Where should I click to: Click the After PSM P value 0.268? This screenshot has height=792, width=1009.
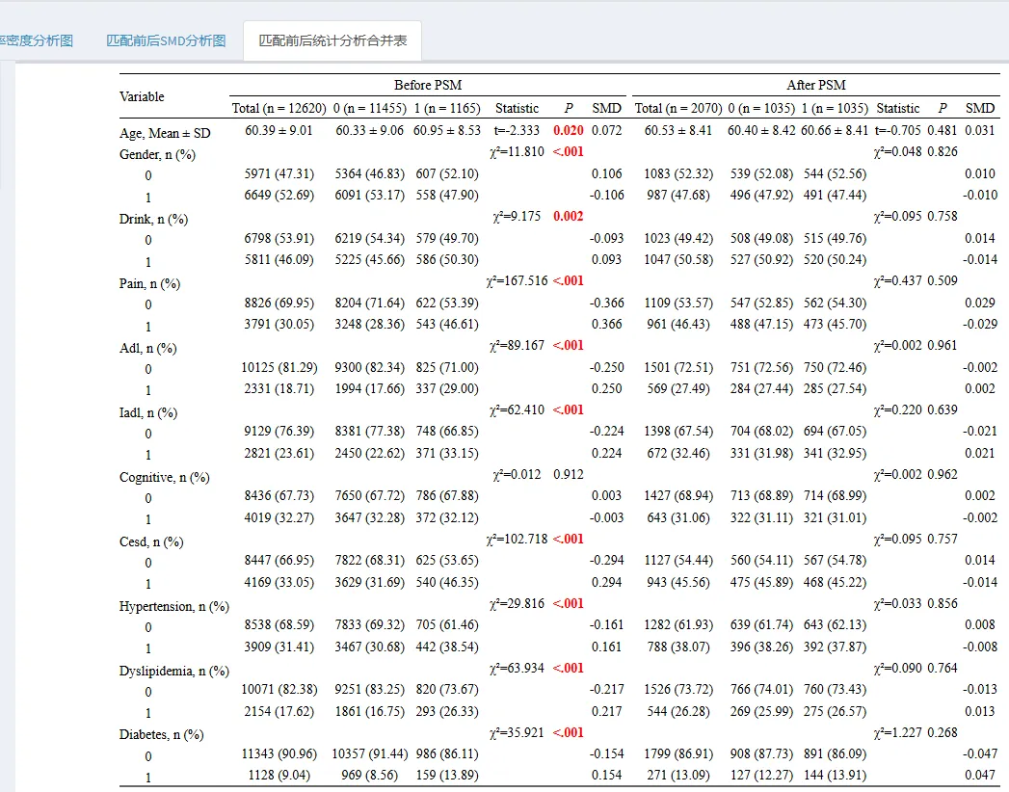tap(943, 732)
